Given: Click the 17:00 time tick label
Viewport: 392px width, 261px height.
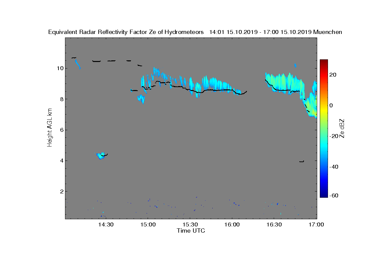Looking at the screenshot, I should 316,225.
